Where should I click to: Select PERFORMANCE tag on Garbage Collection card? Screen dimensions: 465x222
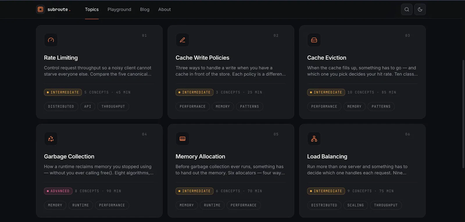(x=112, y=205)
